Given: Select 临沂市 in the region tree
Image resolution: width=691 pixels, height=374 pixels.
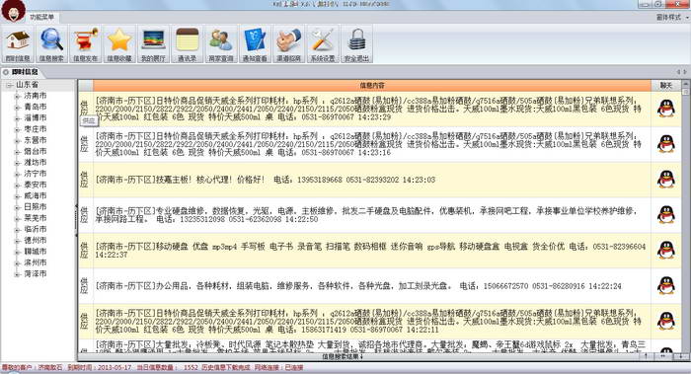Looking at the screenshot, I should tap(36, 229).
